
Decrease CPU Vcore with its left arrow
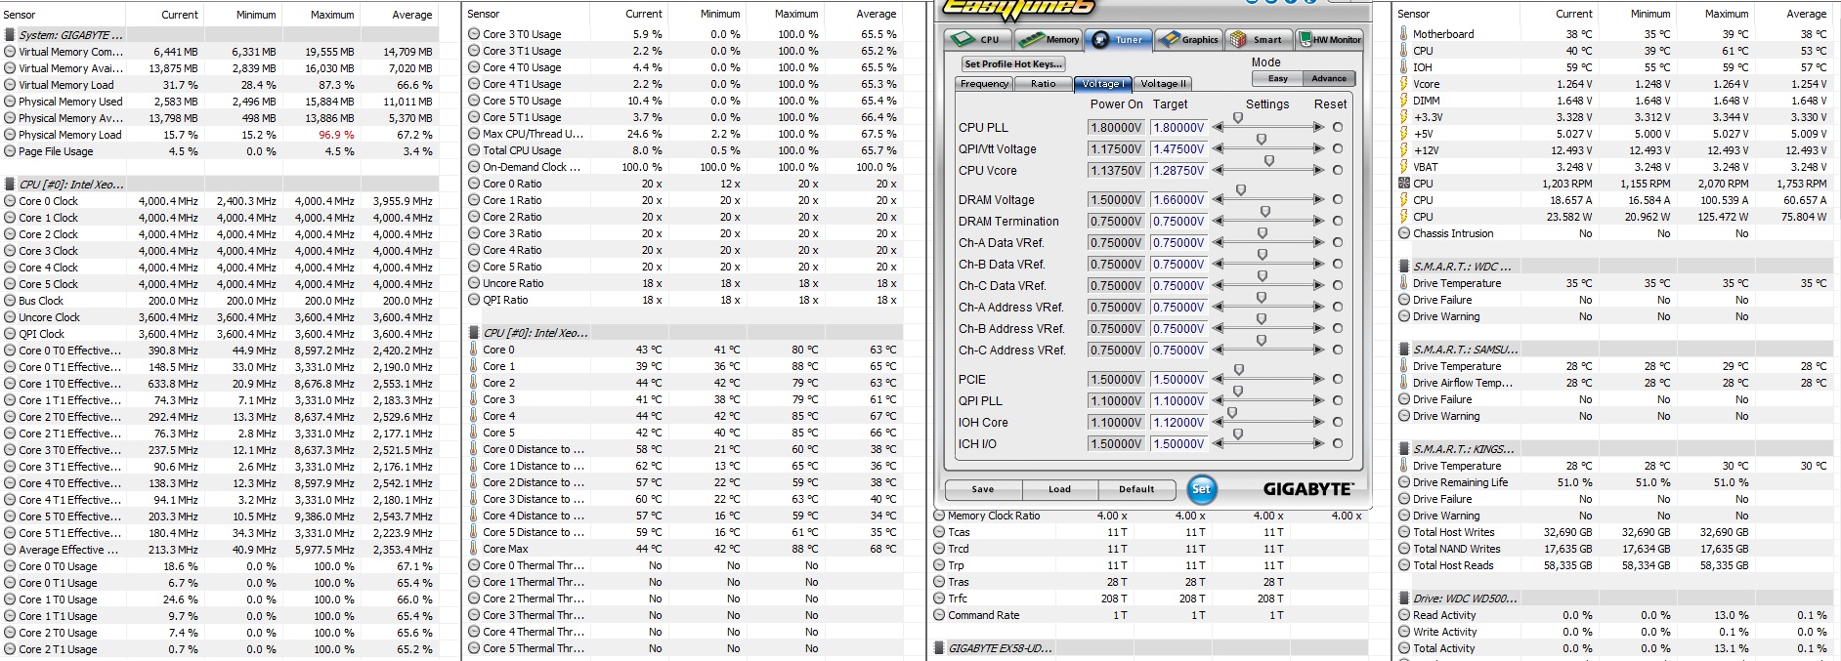pos(1219,170)
